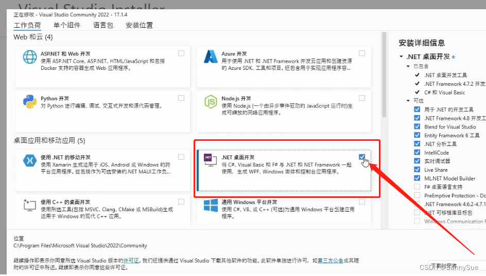Click the Azure development logo icon

pyautogui.click(x=211, y=57)
